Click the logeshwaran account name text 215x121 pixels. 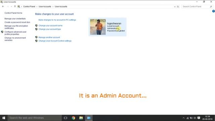point(114,24)
